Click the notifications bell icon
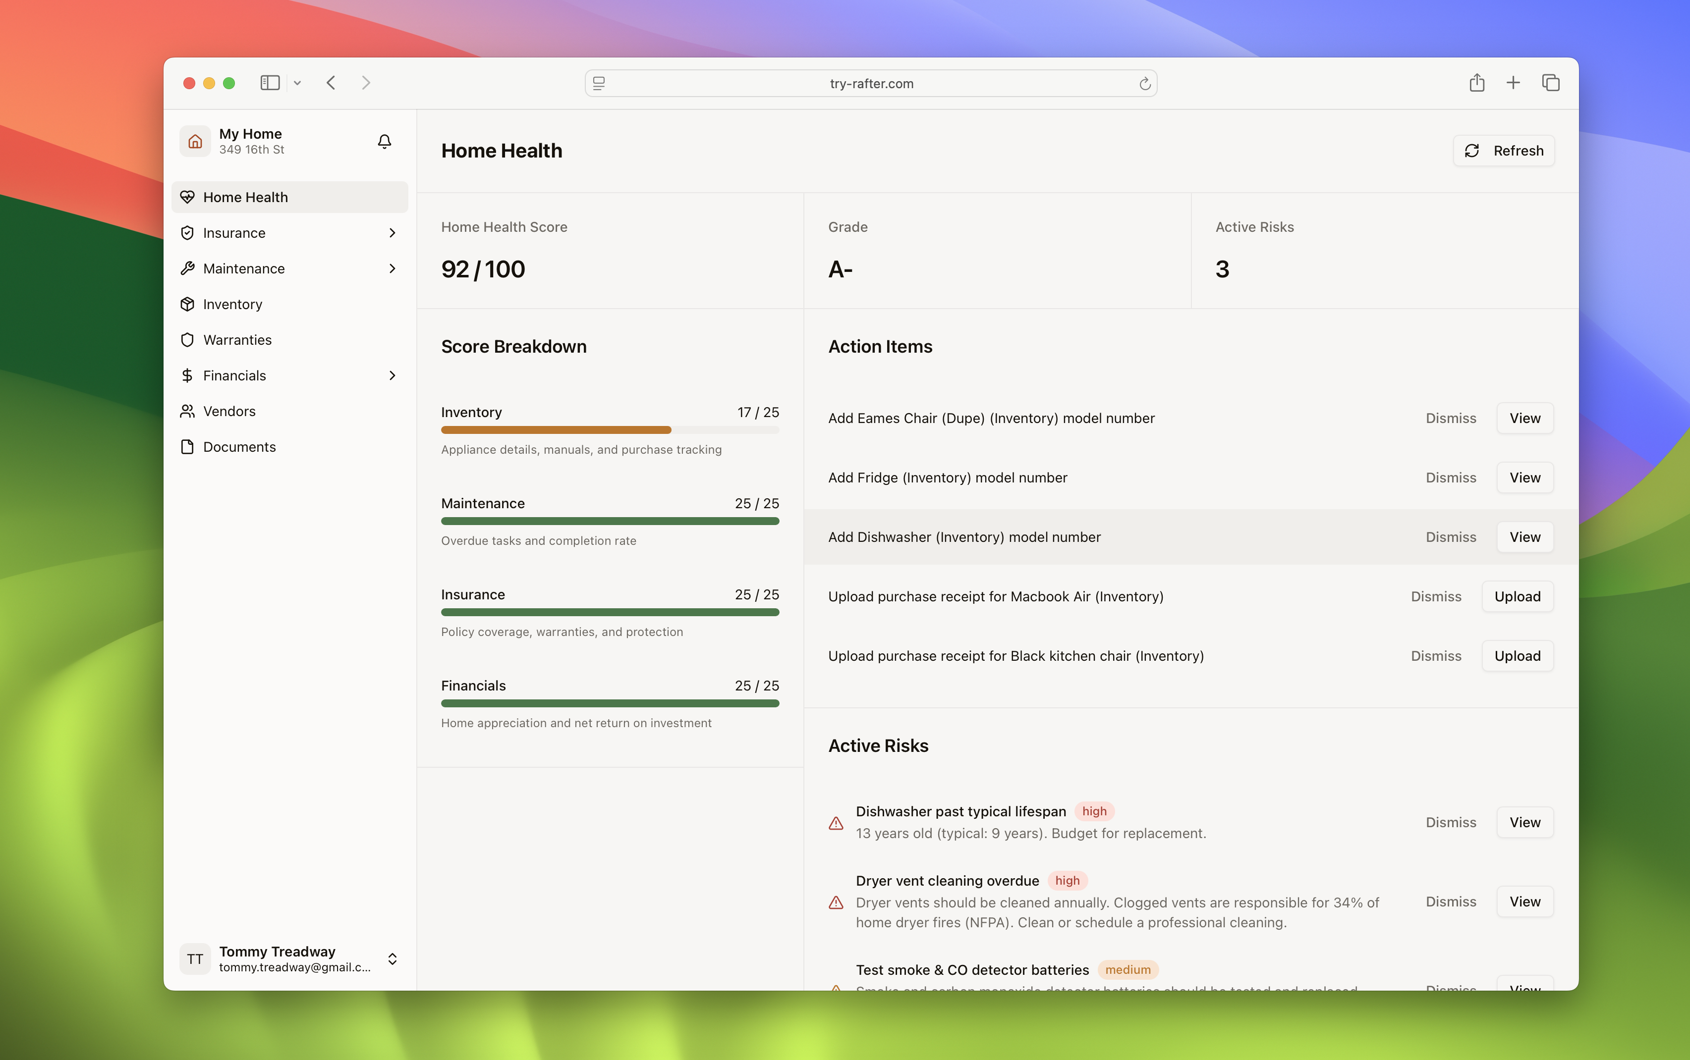Viewport: 1690px width, 1060px height. coord(384,142)
